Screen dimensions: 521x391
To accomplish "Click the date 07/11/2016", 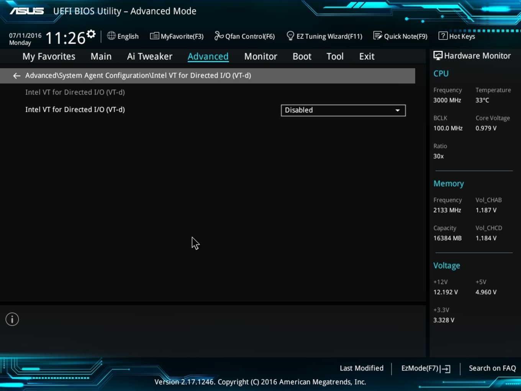I will point(25,36).
